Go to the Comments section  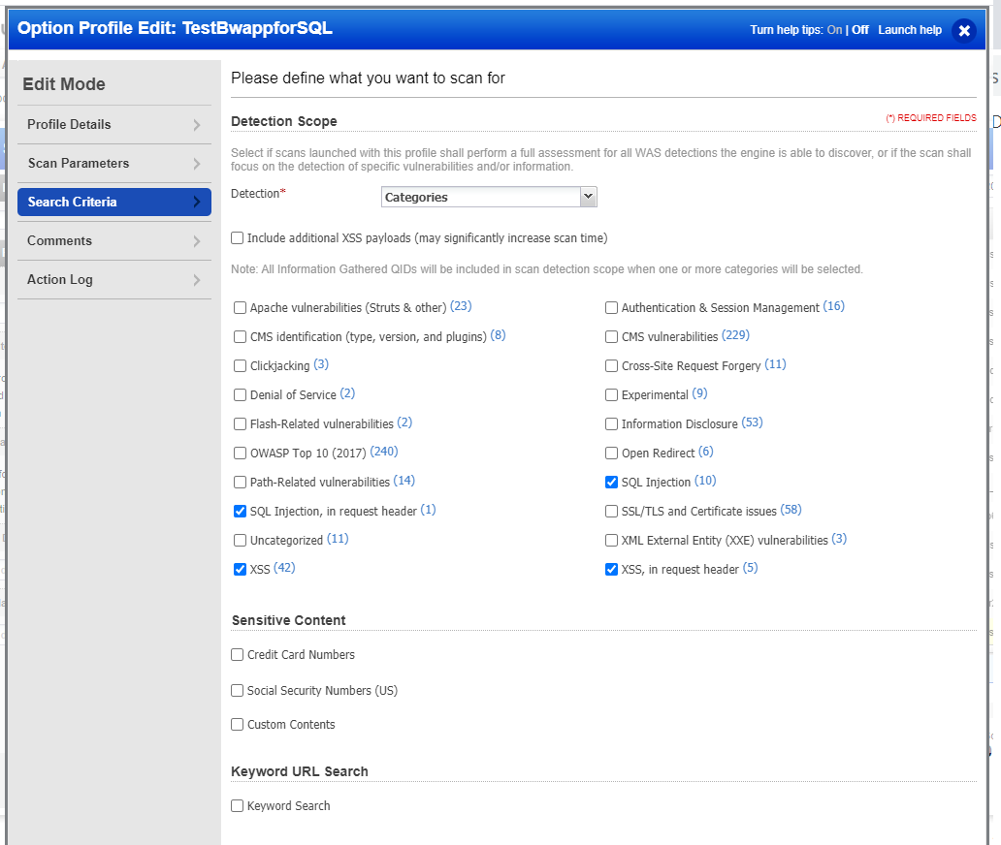[x=114, y=241]
